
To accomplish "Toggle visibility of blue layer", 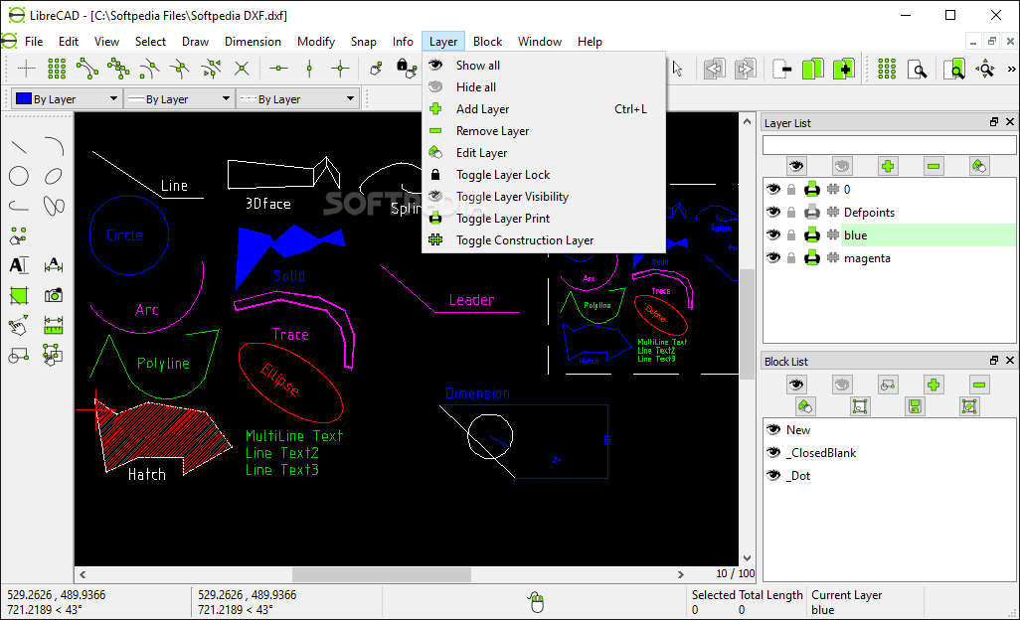I will 772,234.
